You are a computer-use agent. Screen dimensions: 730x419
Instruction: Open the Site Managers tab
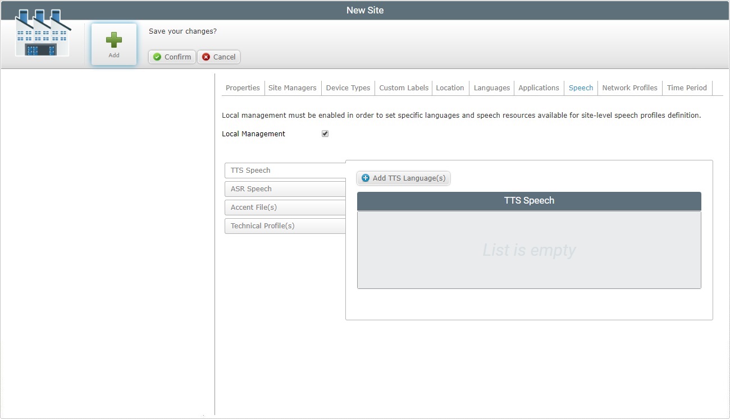(x=292, y=88)
